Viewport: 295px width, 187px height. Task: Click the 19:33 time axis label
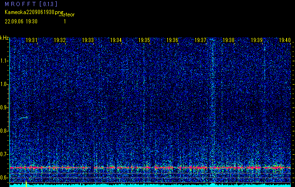[x=88, y=40]
